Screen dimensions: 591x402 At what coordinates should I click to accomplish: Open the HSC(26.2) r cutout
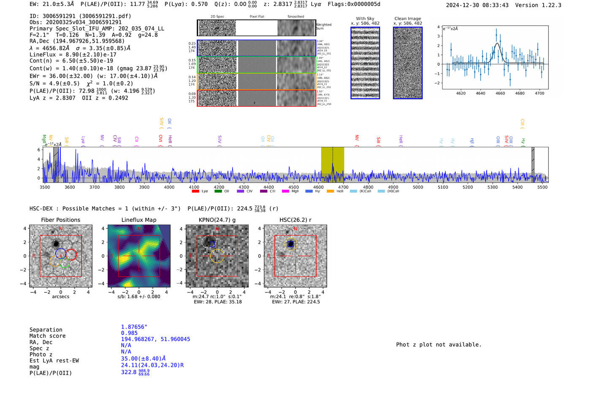295,256
